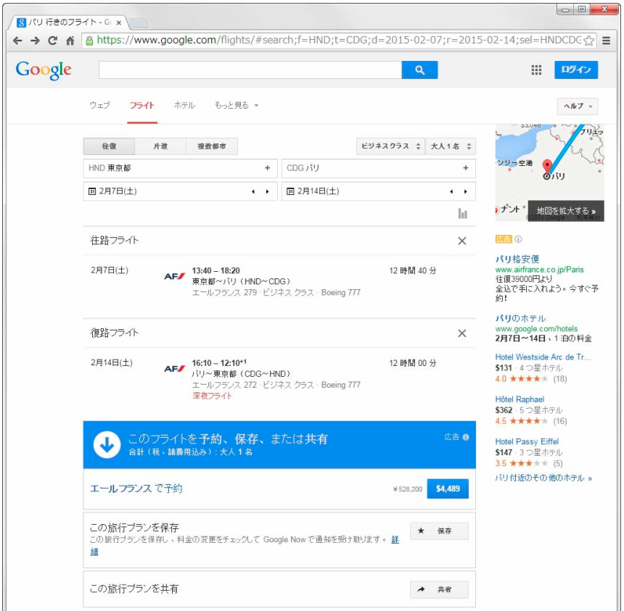Click the ad info icon in blue banner
The height and width of the screenshot is (611, 624).
pyautogui.click(x=466, y=437)
